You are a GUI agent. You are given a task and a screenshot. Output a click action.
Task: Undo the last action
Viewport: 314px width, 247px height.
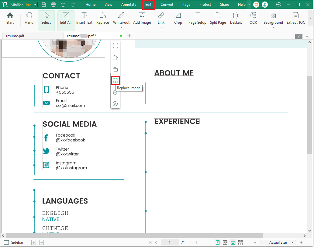pyautogui.click(x=63, y=5)
